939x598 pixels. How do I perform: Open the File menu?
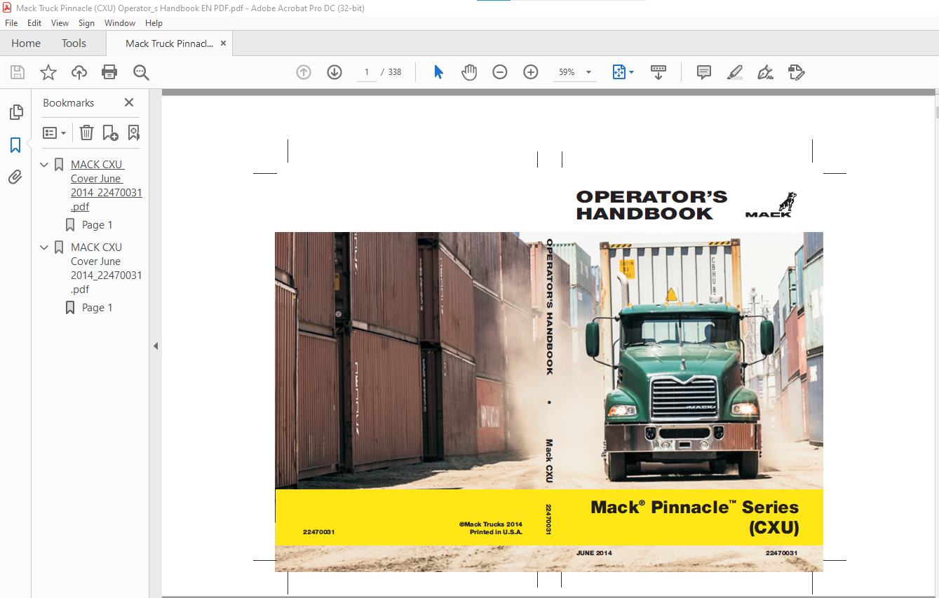tap(11, 23)
